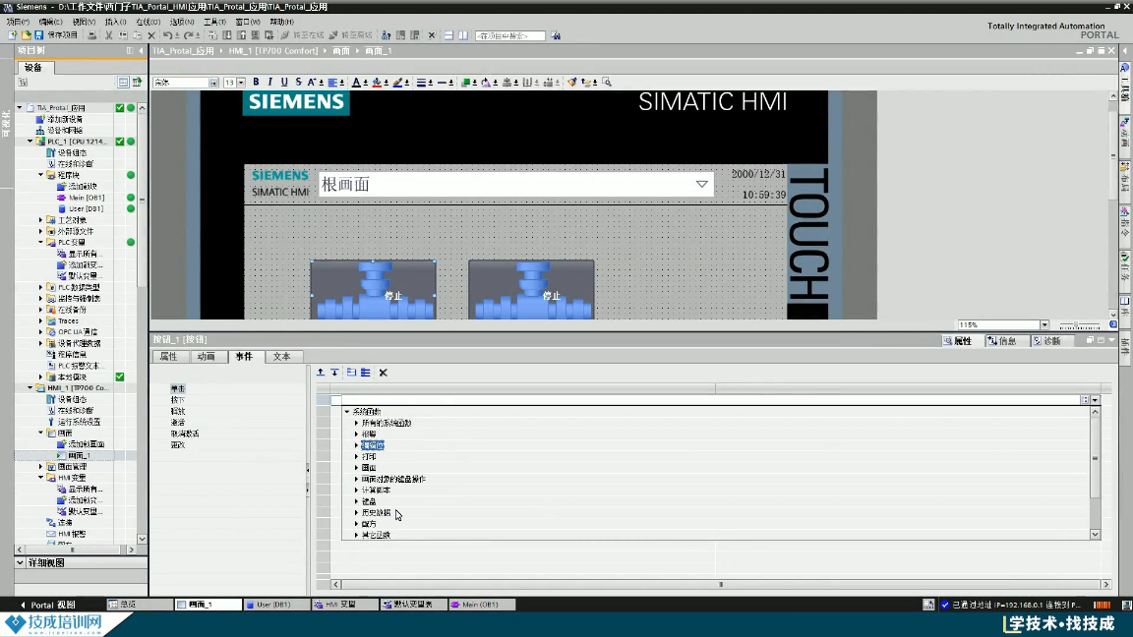The height and width of the screenshot is (637, 1133).
Task: Click the zoom selection magnifier icon in the editor toolbar
Action: point(607,83)
